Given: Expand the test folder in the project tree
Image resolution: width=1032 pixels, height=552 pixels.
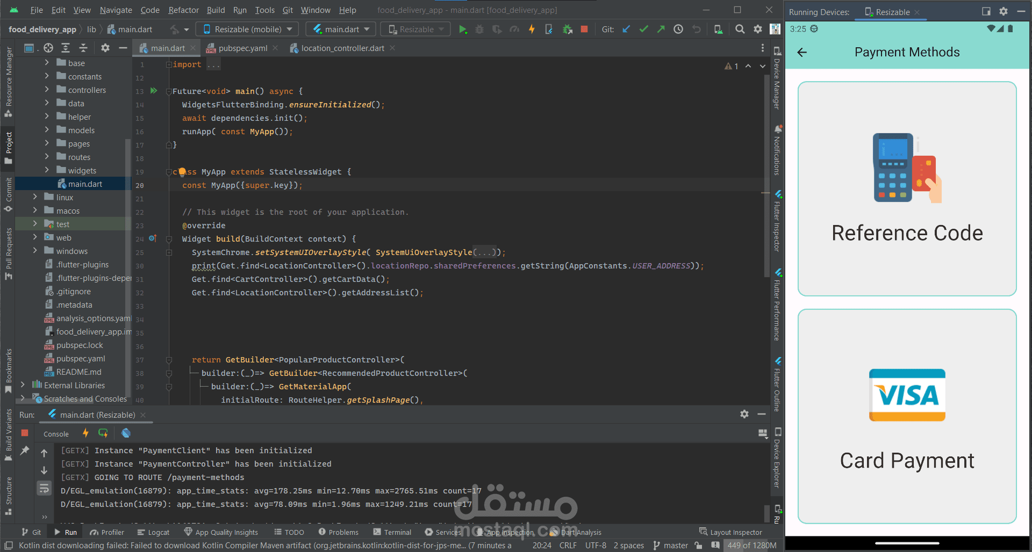Looking at the screenshot, I should 35,224.
